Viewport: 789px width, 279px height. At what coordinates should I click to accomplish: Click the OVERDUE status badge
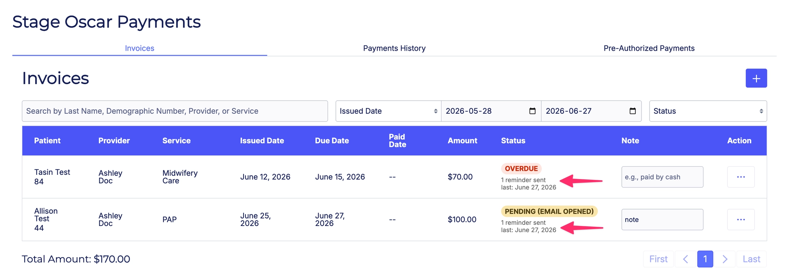coord(521,169)
